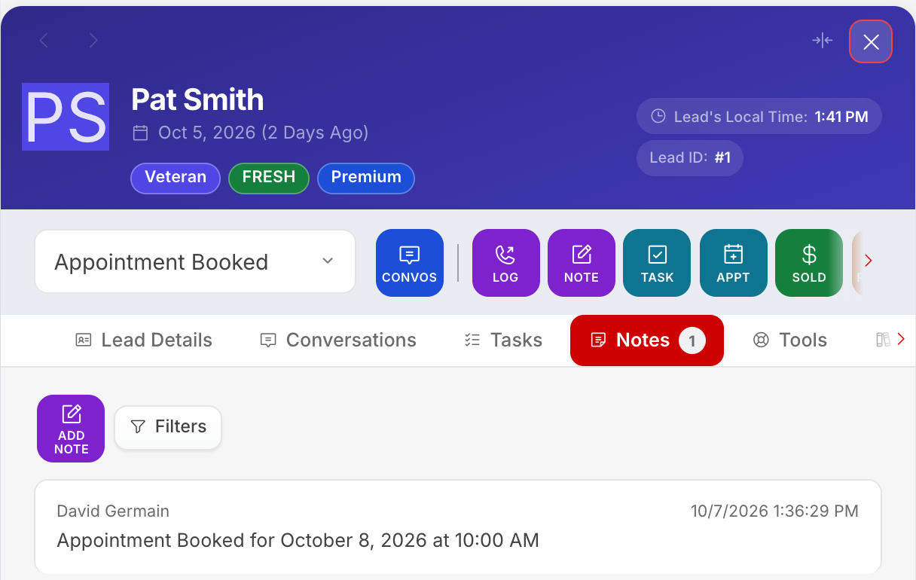This screenshot has width=916, height=580.
Task: Click the PS avatar thumbnail
Action: tap(66, 117)
